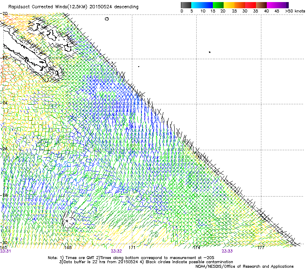Viewport: 307px width, 269px height.
Task: Click the cyan-blue 5-15 knots color segment
Action: (202, 5)
